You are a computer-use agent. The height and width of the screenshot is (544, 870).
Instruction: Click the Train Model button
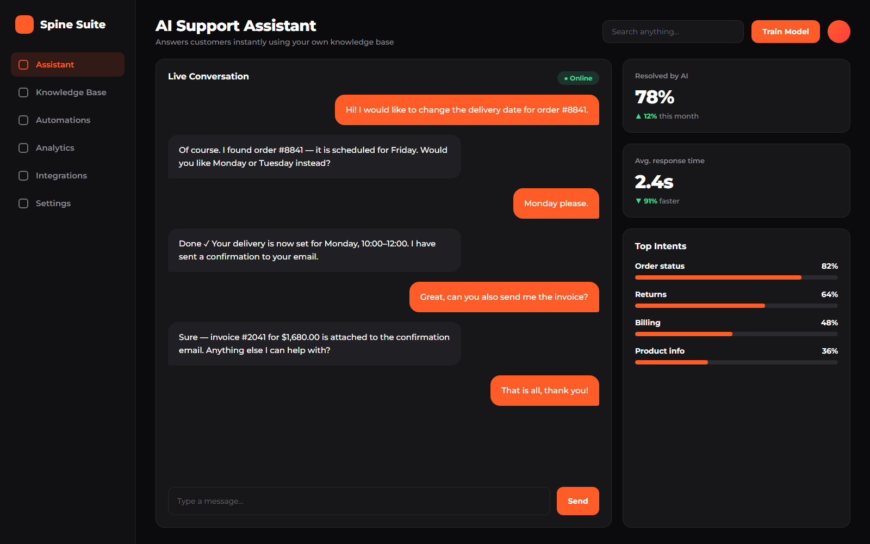786,32
